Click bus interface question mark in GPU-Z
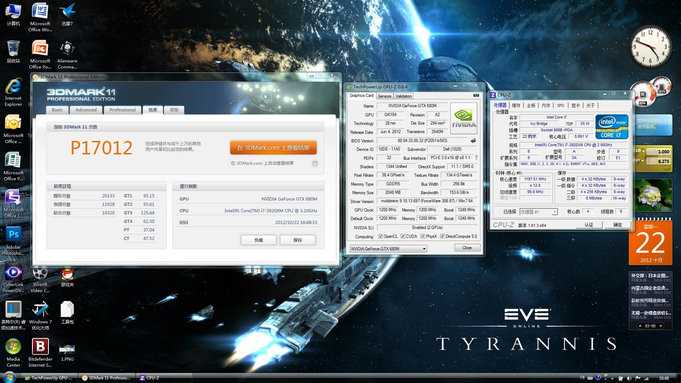This screenshot has height=383, width=681. [476, 158]
